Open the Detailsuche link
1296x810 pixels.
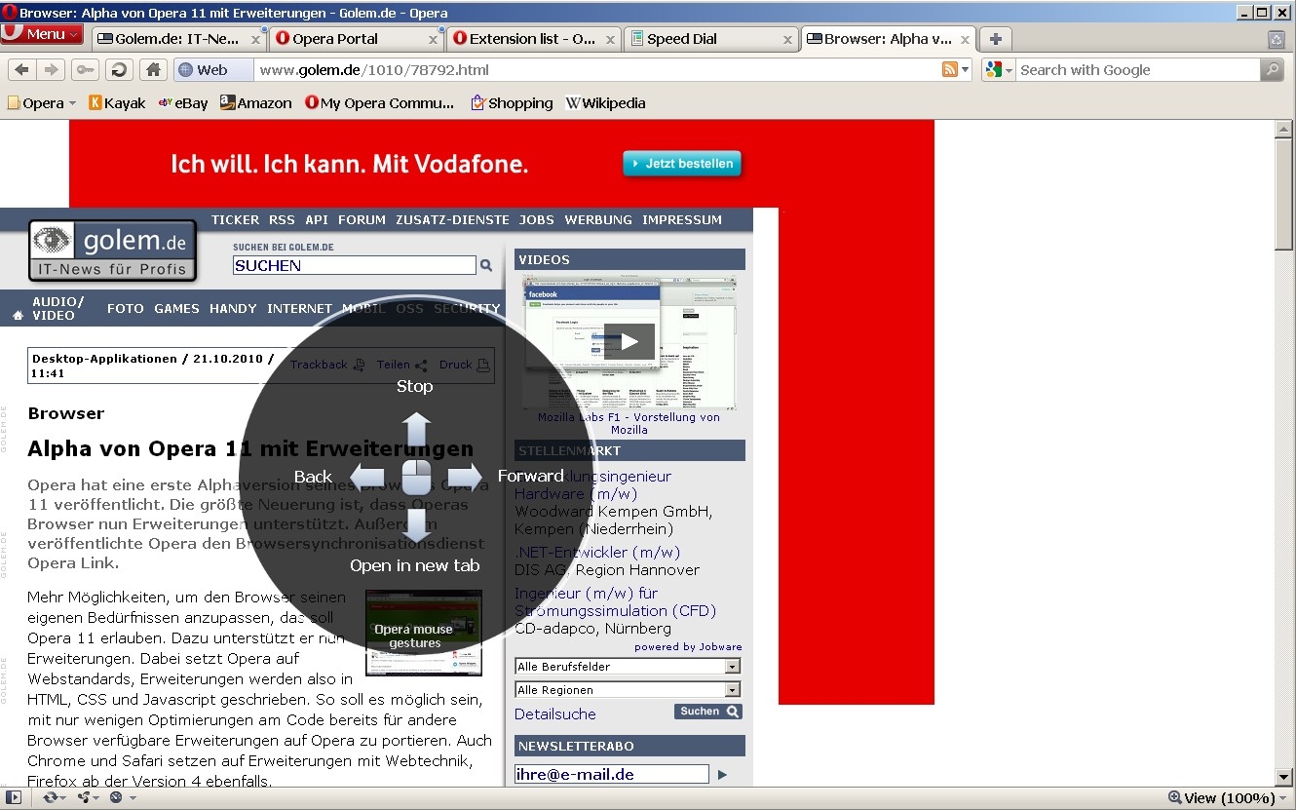pyautogui.click(x=554, y=714)
